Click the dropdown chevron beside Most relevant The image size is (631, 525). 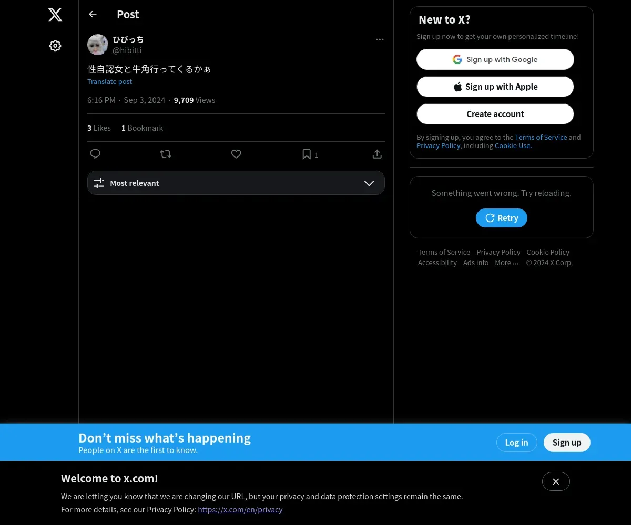pyautogui.click(x=369, y=183)
